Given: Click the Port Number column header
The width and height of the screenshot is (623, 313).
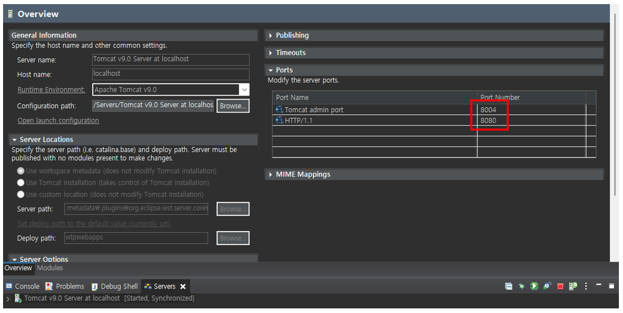Looking at the screenshot, I should coord(531,97).
